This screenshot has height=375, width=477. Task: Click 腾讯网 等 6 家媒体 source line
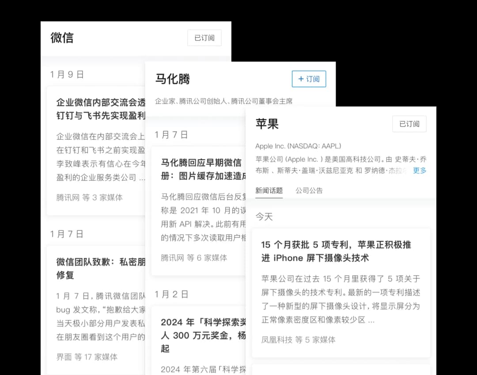coord(194,258)
